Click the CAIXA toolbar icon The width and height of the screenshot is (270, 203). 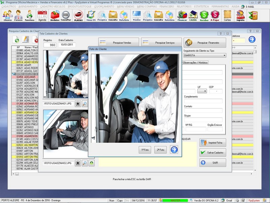click(x=193, y=15)
